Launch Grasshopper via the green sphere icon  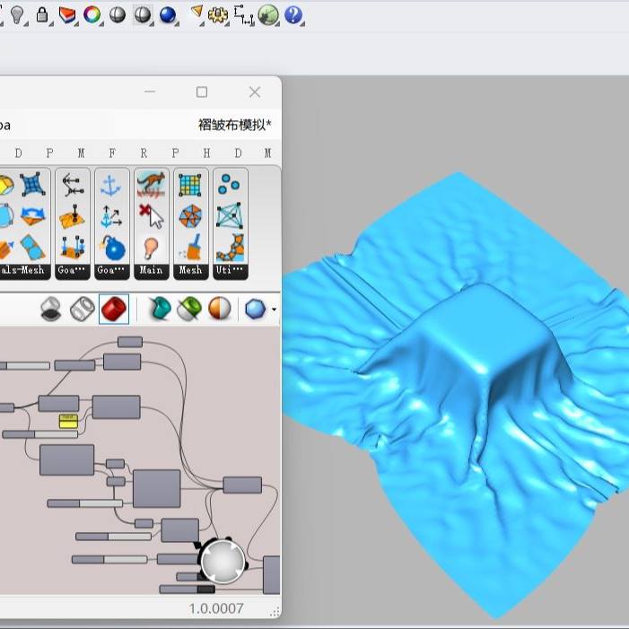click(x=268, y=15)
